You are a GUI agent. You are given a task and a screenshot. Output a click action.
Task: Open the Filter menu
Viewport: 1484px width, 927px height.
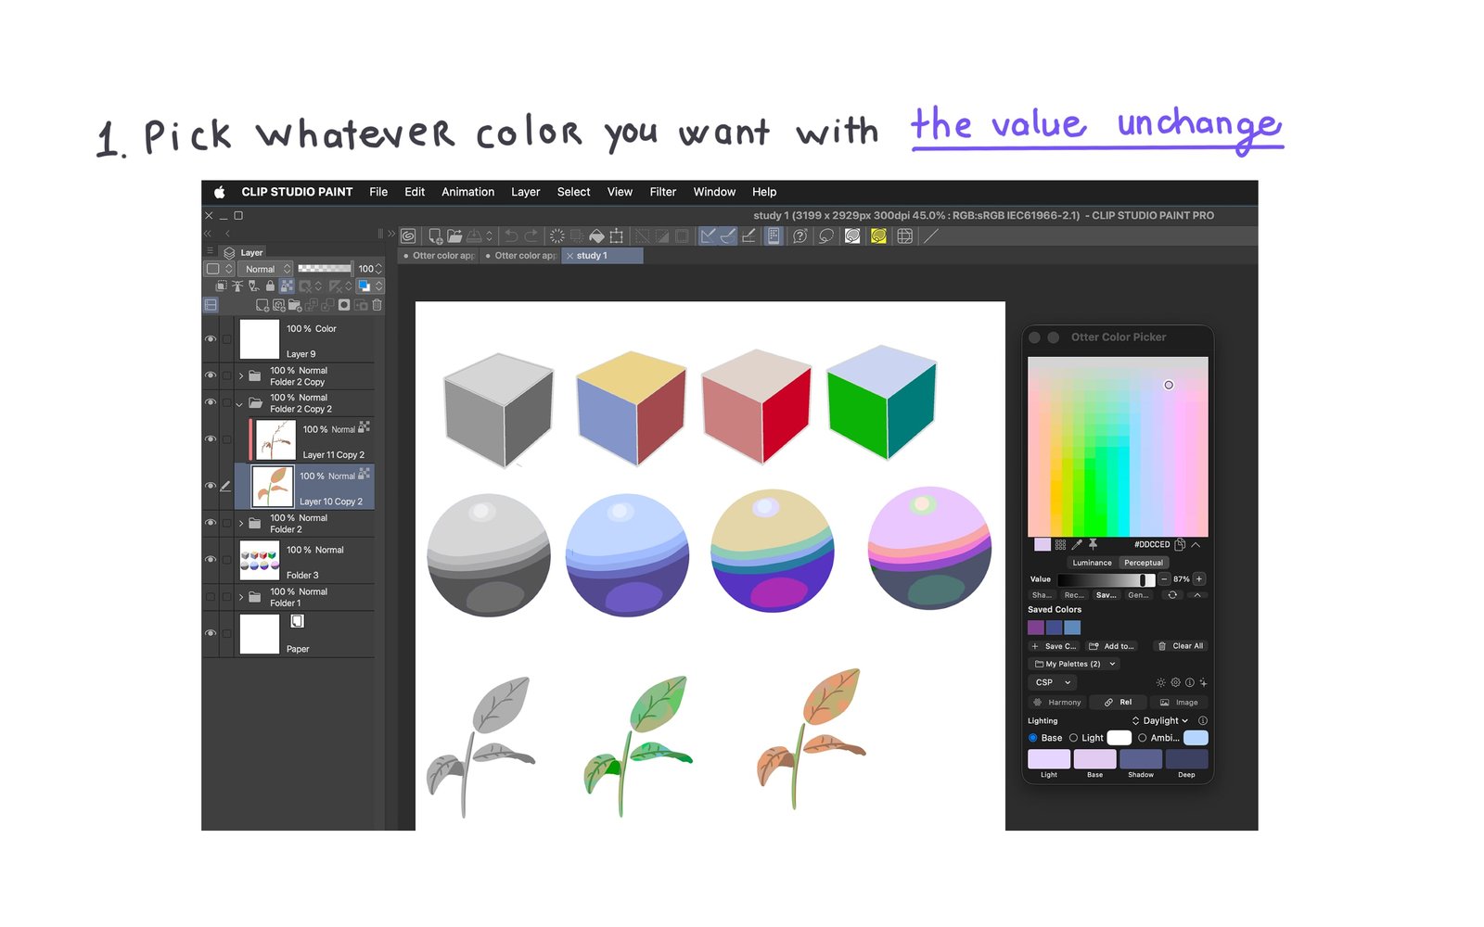tap(663, 192)
